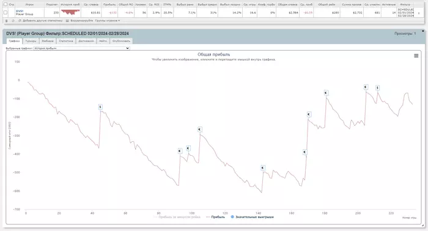Click the ITM value 20.5%

click(x=168, y=13)
